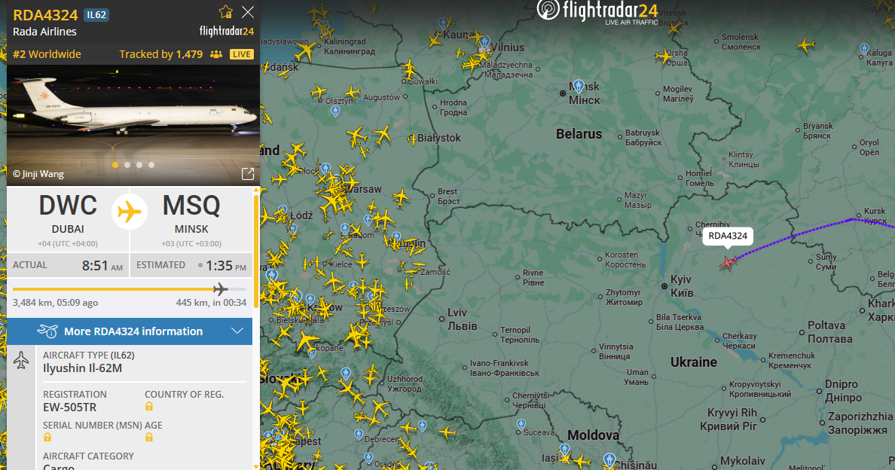Open aircraft photo in external link icon
Screen dimensions: 895x470
point(248,174)
